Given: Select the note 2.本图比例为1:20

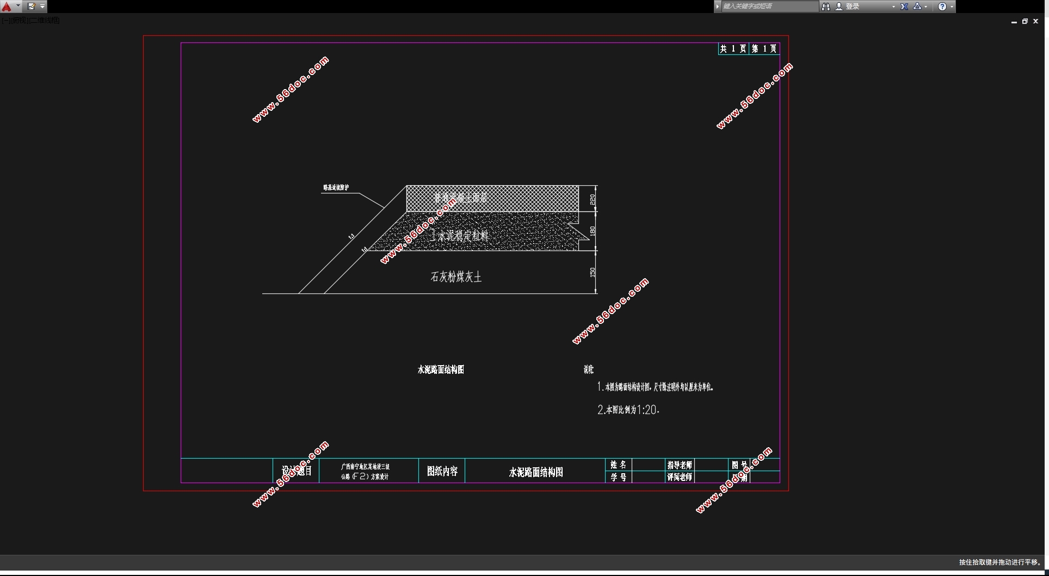Looking at the screenshot, I should tap(628, 410).
